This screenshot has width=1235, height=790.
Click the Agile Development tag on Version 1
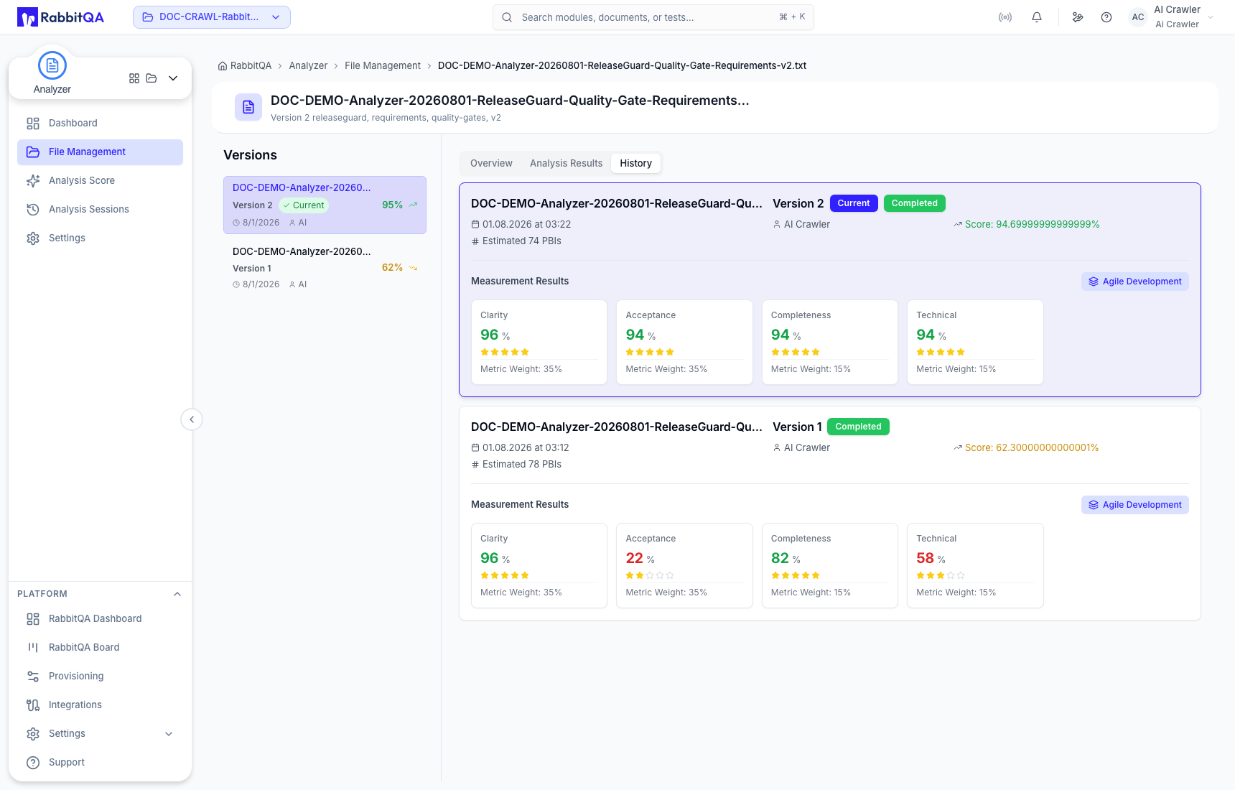click(x=1135, y=505)
